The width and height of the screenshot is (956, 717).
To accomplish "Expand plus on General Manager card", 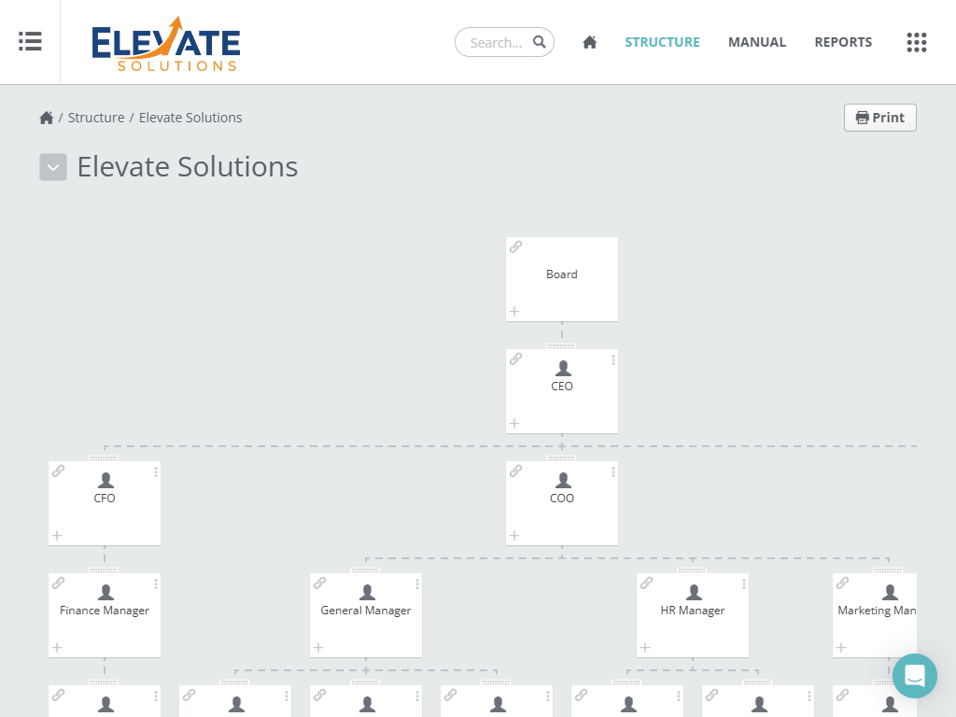I will pyautogui.click(x=318, y=648).
